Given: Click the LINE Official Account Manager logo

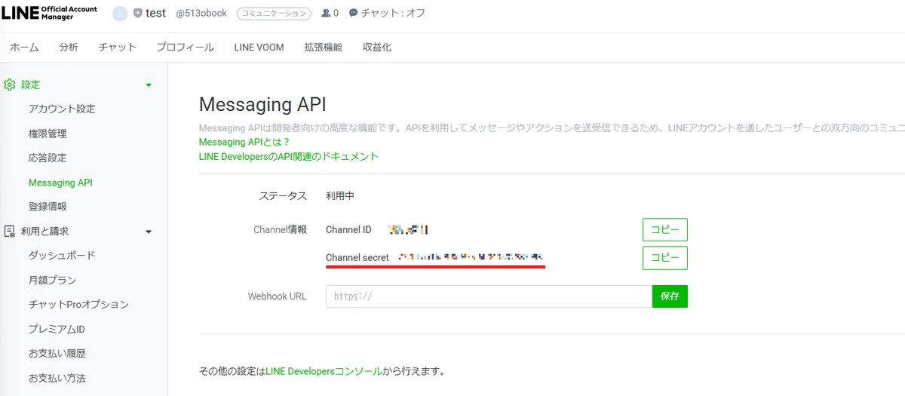Looking at the screenshot, I should point(50,14).
